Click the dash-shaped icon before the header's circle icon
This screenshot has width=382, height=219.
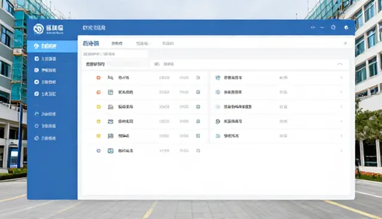(x=322, y=28)
